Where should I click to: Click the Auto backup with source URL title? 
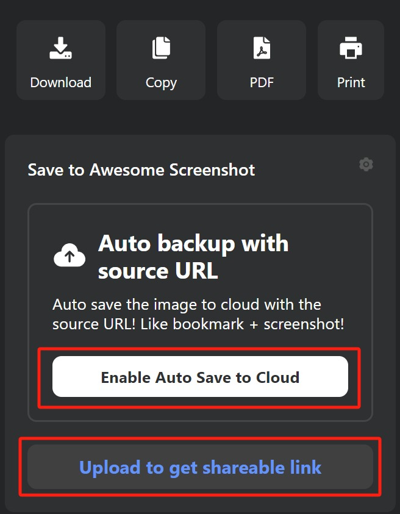click(x=193, y=257)
